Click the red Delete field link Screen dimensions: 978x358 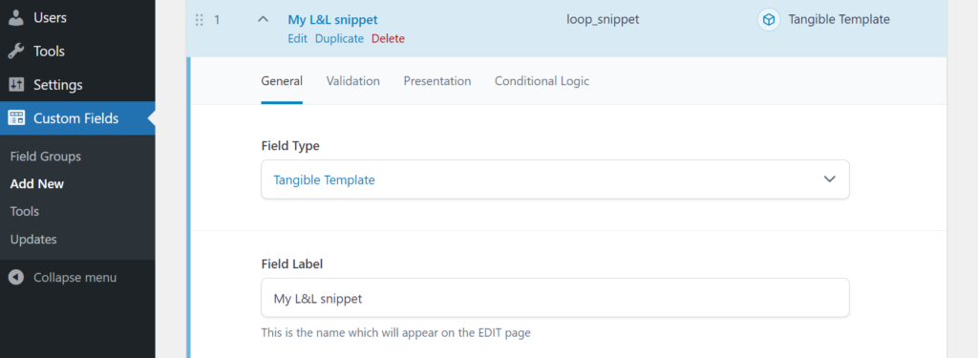point(388,39)
